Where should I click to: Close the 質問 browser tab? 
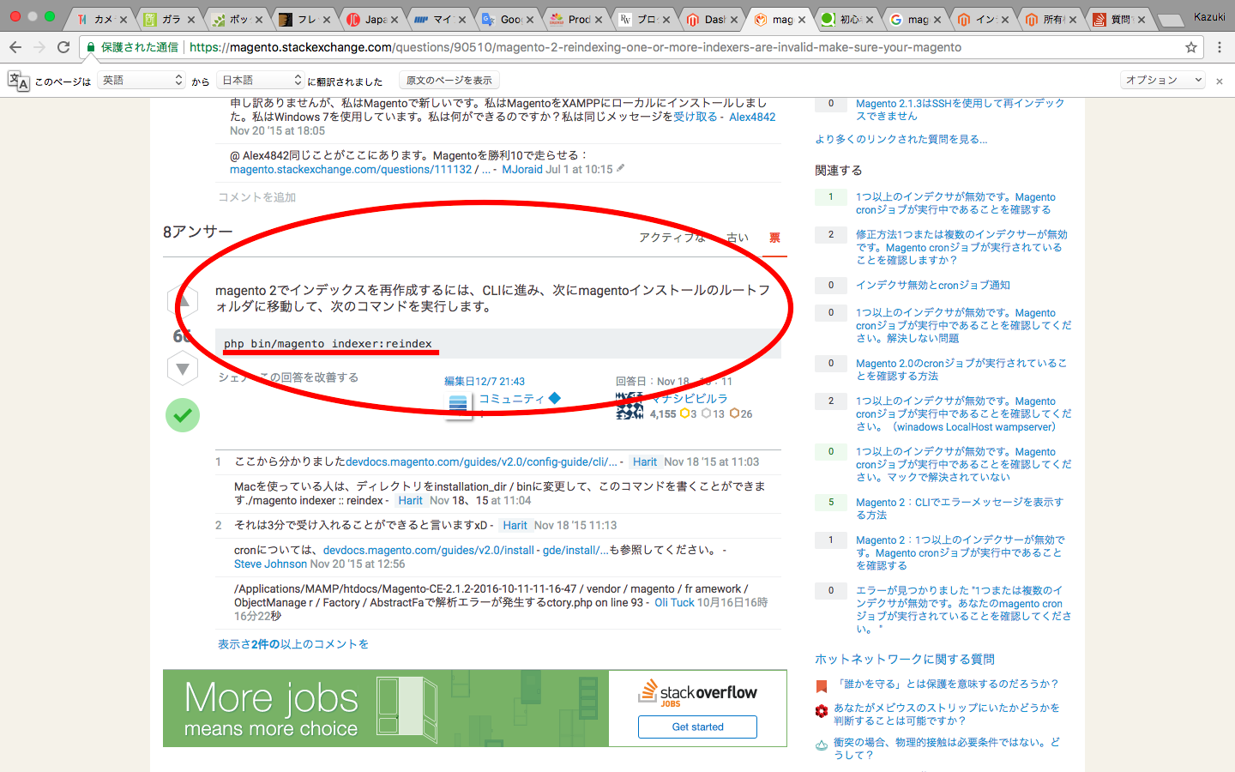pos(1142,19)
